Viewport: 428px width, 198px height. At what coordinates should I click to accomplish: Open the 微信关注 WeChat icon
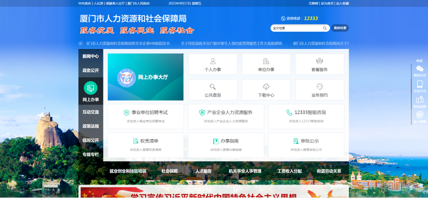(420, 69)
